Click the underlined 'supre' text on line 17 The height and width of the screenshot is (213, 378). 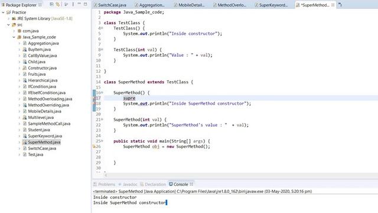coord(129,98)
